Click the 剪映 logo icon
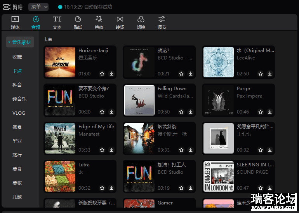Viewport: 299px width, 213px height. click(x=7, y=7)
